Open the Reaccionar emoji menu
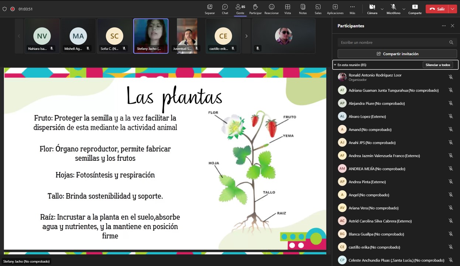 click(271, 9)
